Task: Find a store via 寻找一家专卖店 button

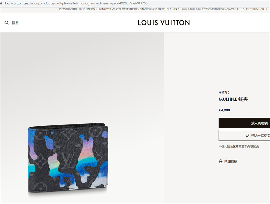Action: click(x=244, y=136)
